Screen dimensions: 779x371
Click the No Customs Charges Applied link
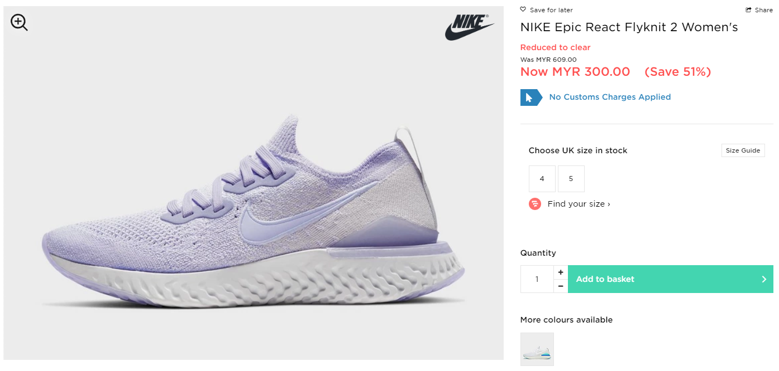click(610, 97)
